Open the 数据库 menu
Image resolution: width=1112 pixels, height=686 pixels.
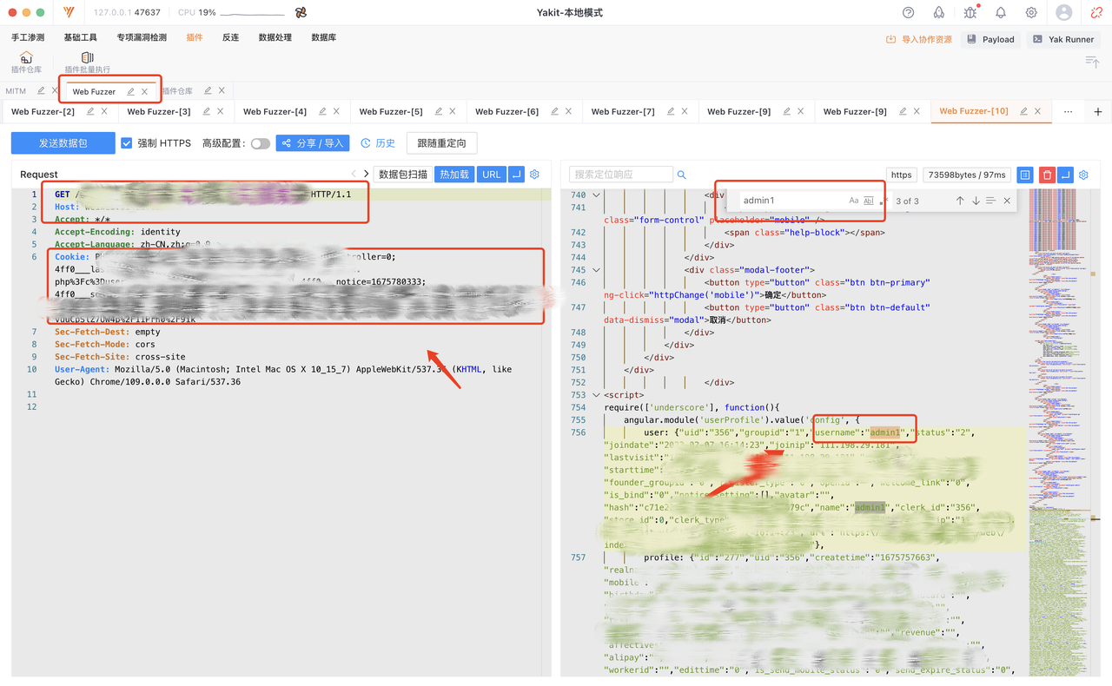324,38
